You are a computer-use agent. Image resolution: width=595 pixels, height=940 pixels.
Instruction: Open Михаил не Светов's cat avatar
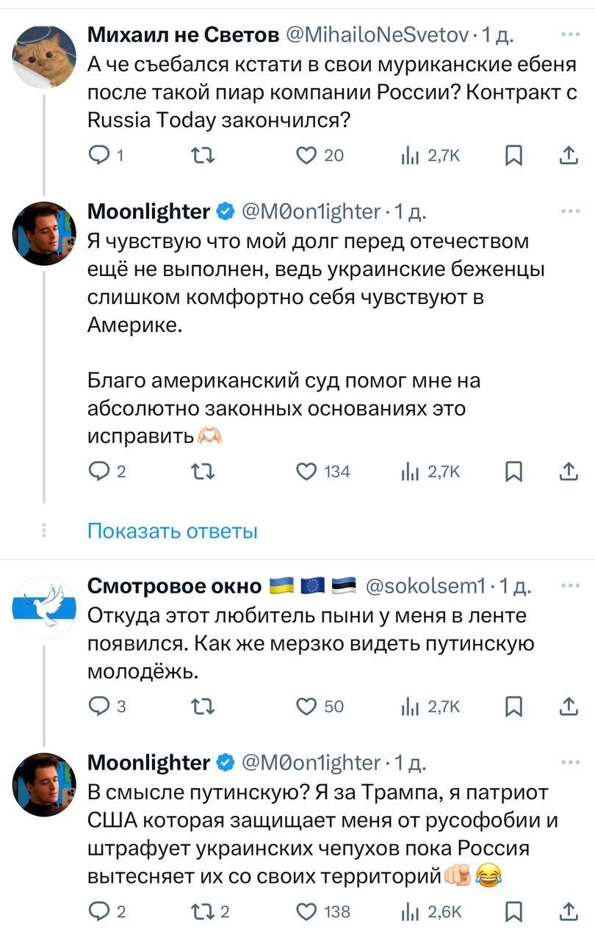click(x=45, y=57)
